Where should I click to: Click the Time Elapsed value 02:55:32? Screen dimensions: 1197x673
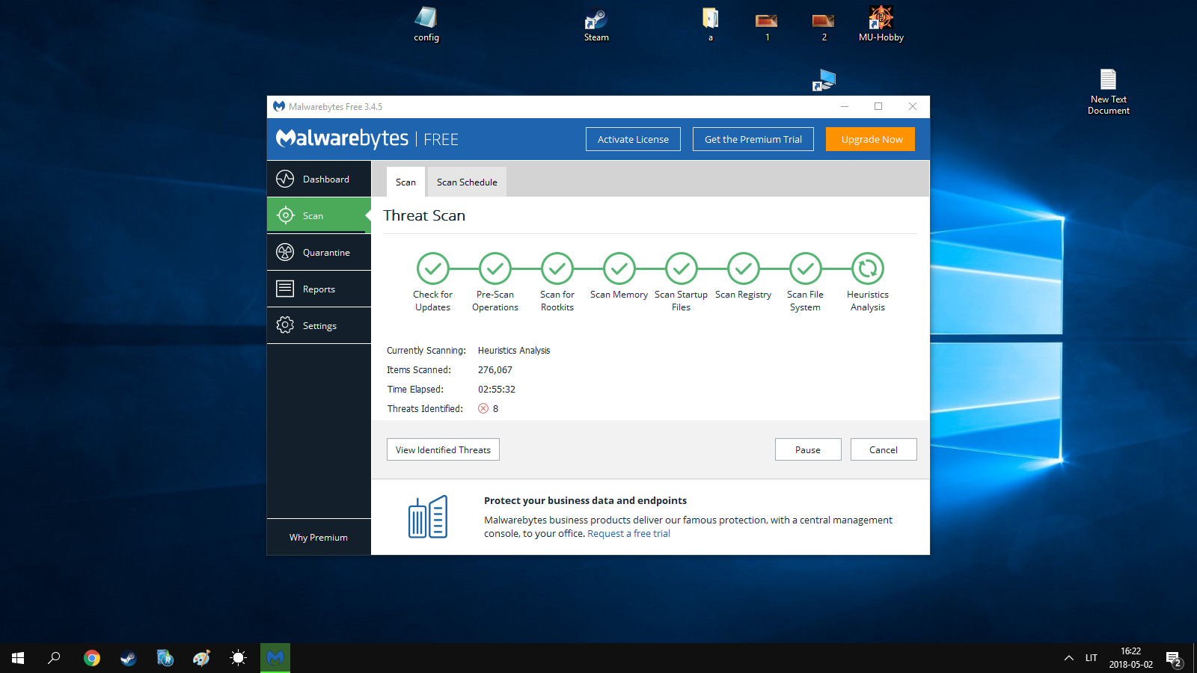coord(497,389)
